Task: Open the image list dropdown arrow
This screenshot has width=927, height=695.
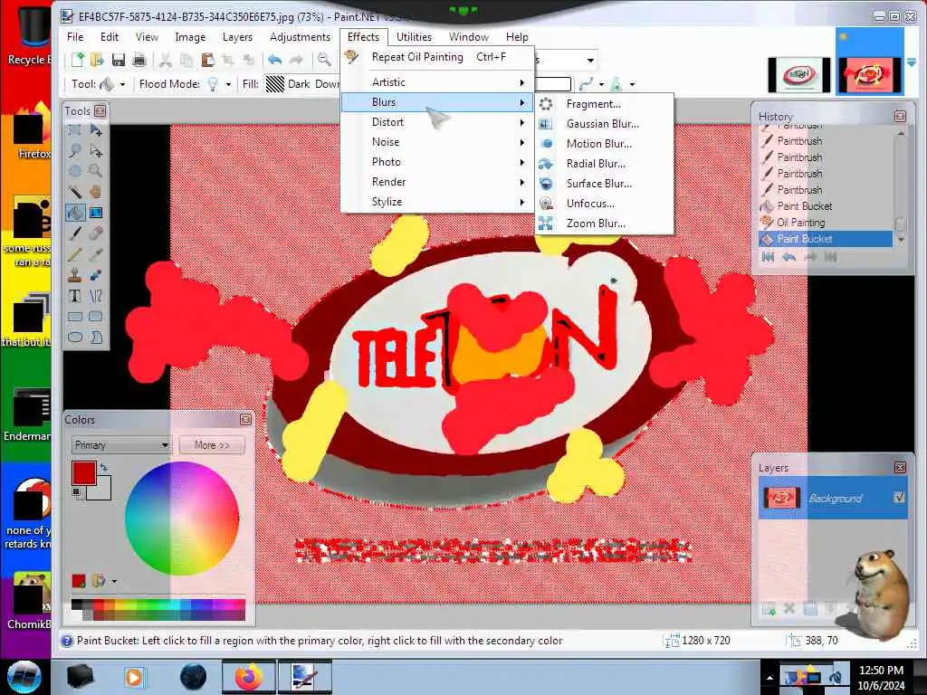Action: tap(911, 62)
